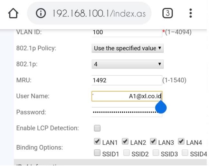Expand the 802.1p priority value dropdown

click(x=128, y=64)
